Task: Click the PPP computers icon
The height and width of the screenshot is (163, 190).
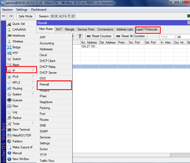Action: (9, 53)
